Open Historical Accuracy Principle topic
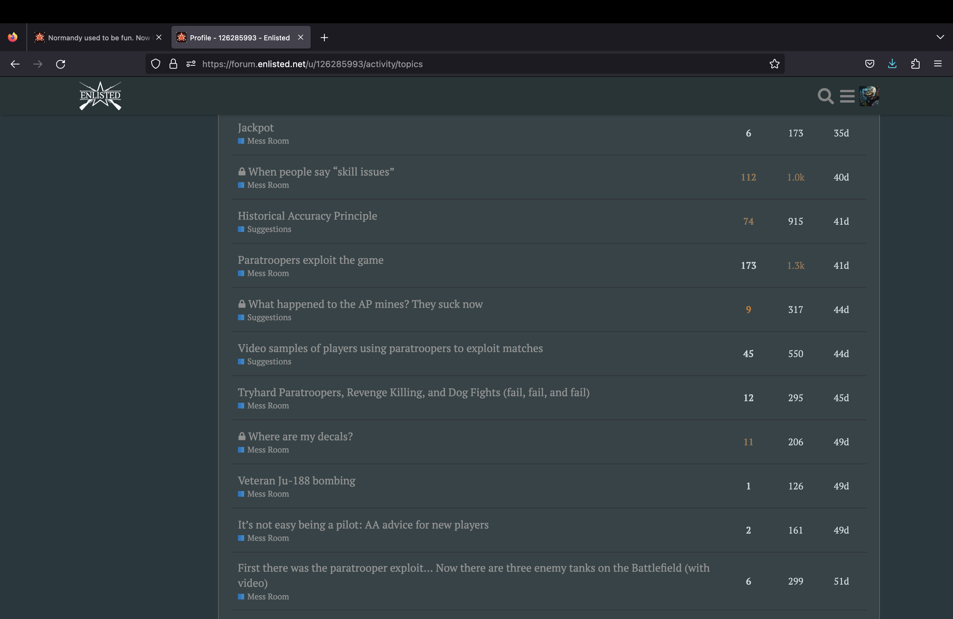The image size is (953, 619). [308, 216]
